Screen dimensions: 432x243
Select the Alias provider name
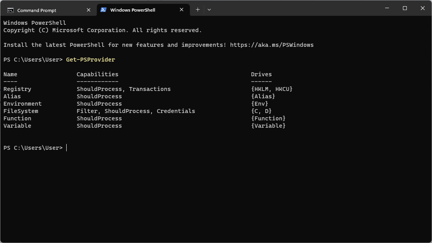click(x=12, y=96)
